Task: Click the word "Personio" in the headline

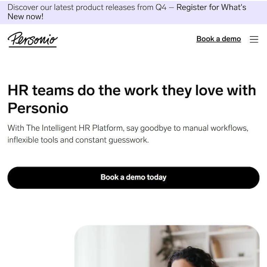Action: [x=38, y=108]
